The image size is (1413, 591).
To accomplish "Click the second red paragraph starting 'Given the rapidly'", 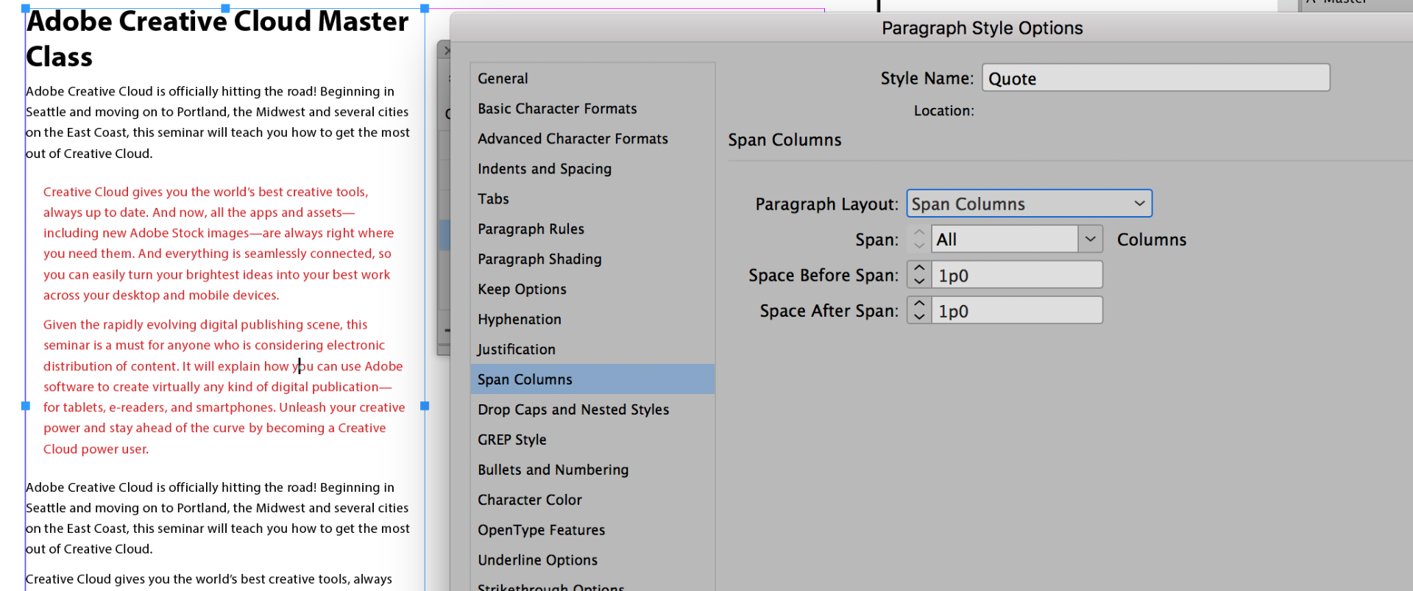I will tap(224, 387).
